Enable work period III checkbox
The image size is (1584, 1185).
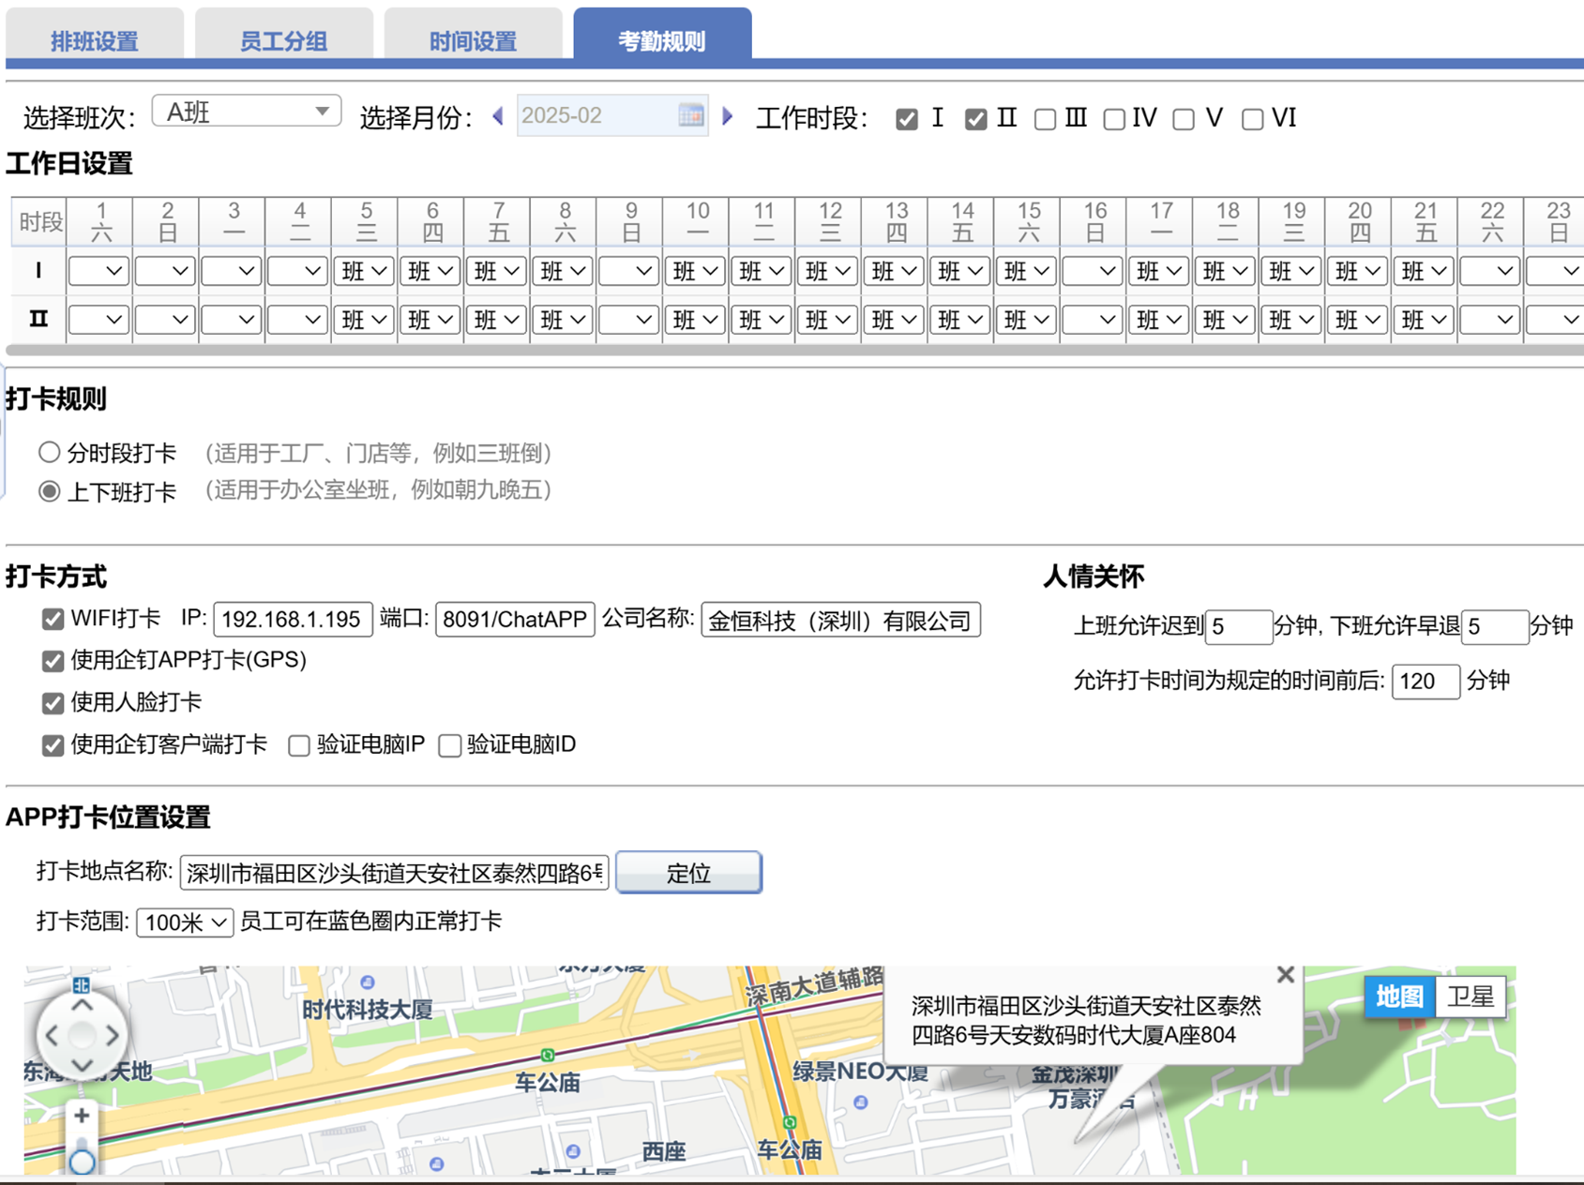click(x=1045, y=119)
